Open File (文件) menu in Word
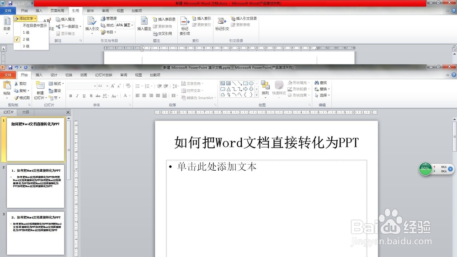This screenshot has height=257, width=457. pos(8,11)
